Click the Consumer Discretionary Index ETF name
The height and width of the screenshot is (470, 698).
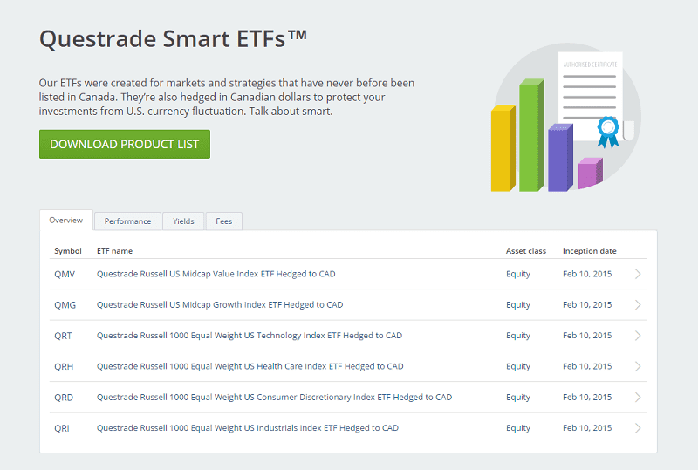pyautogui.click(x=274, y=398)
